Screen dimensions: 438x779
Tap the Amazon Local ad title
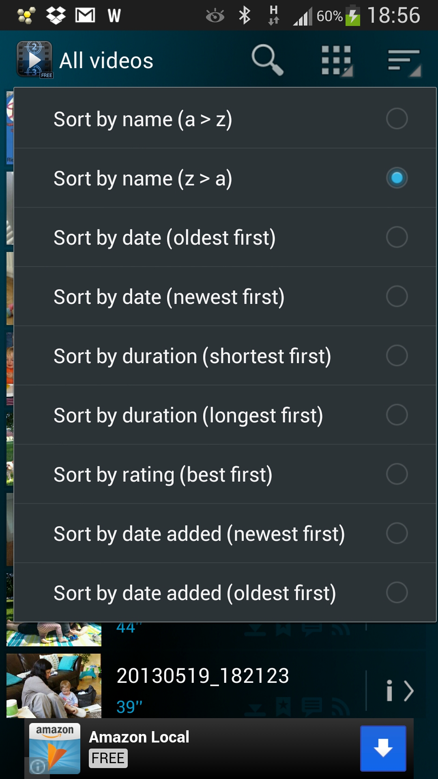click(139, 737)
